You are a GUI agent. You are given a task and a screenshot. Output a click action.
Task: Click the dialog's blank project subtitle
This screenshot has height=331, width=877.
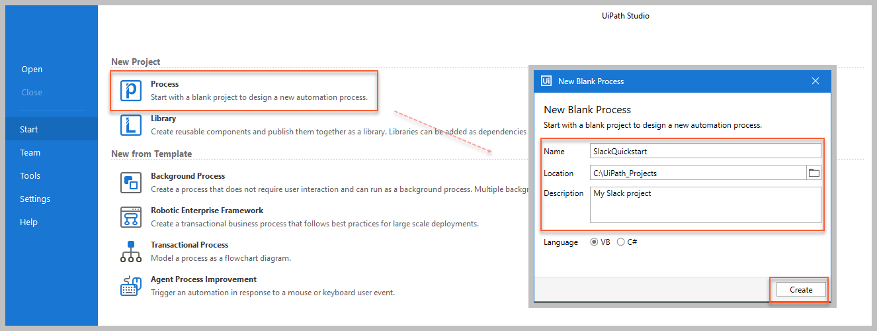point(653,125)
